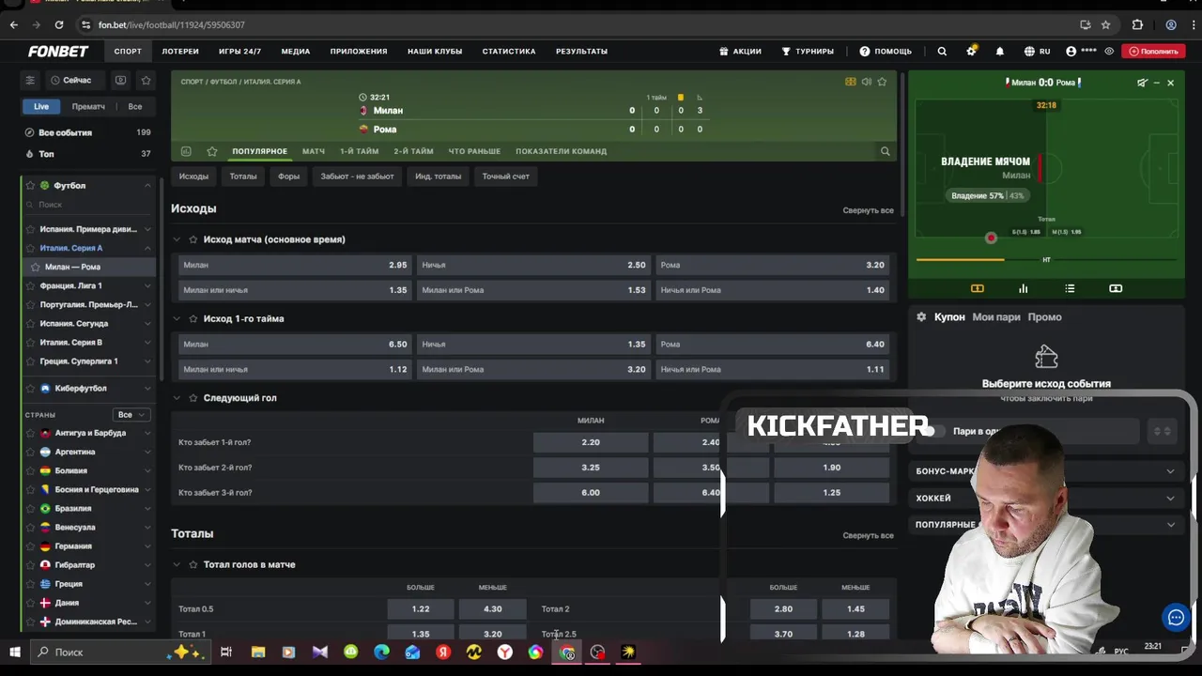This screenshot has height=676, width=1202.
Task: Bet on Ничья at 2.50
Action: [534, 265]
